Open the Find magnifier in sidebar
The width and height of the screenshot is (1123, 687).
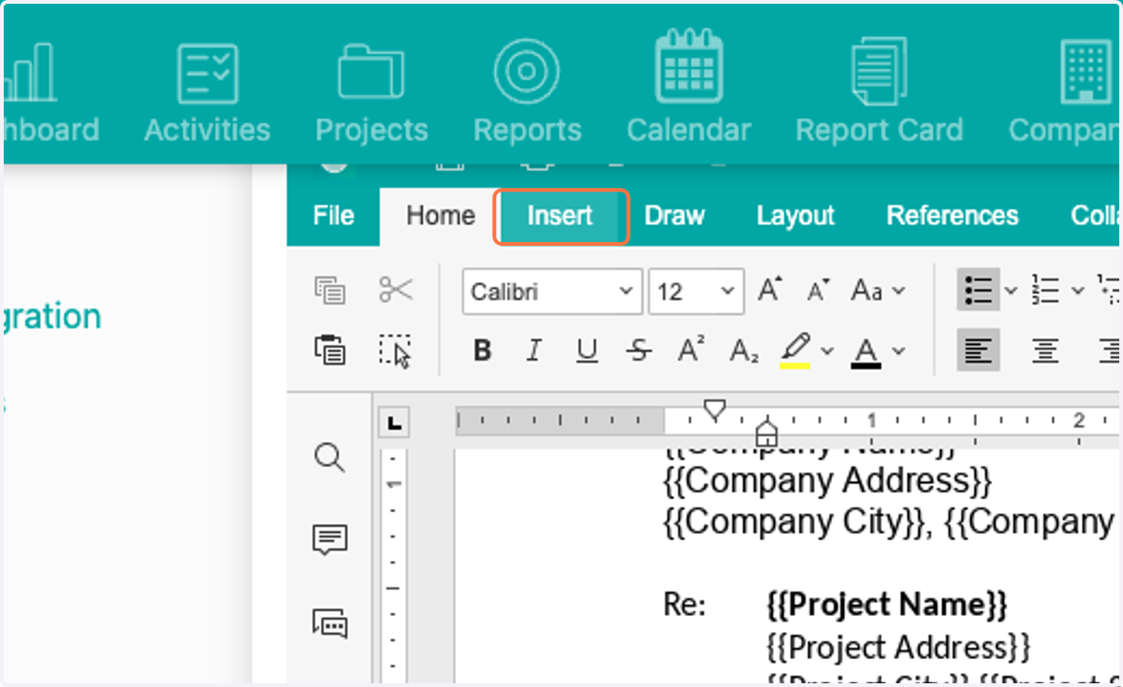[329, 458]
